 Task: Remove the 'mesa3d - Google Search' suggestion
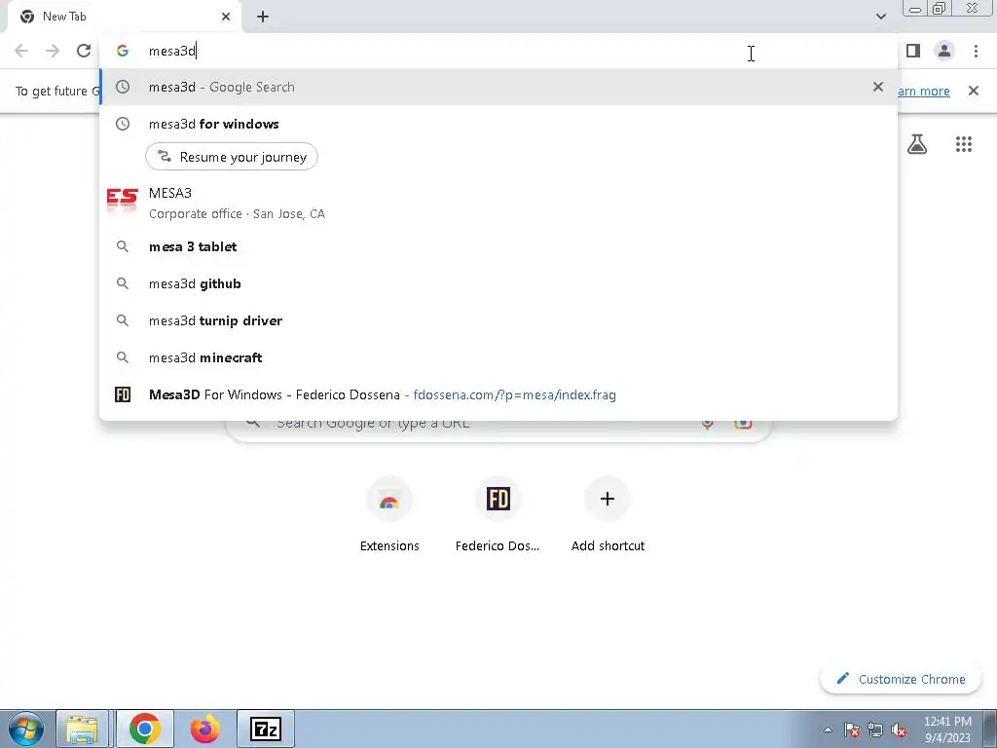(x=878, y=87)
